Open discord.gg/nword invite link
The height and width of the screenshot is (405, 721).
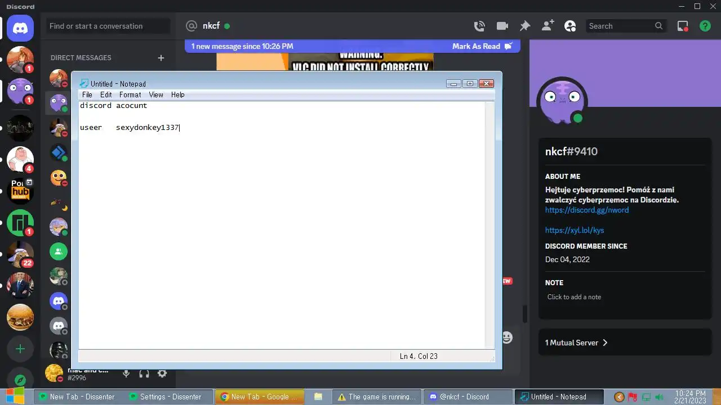click(x=587, y=210)
